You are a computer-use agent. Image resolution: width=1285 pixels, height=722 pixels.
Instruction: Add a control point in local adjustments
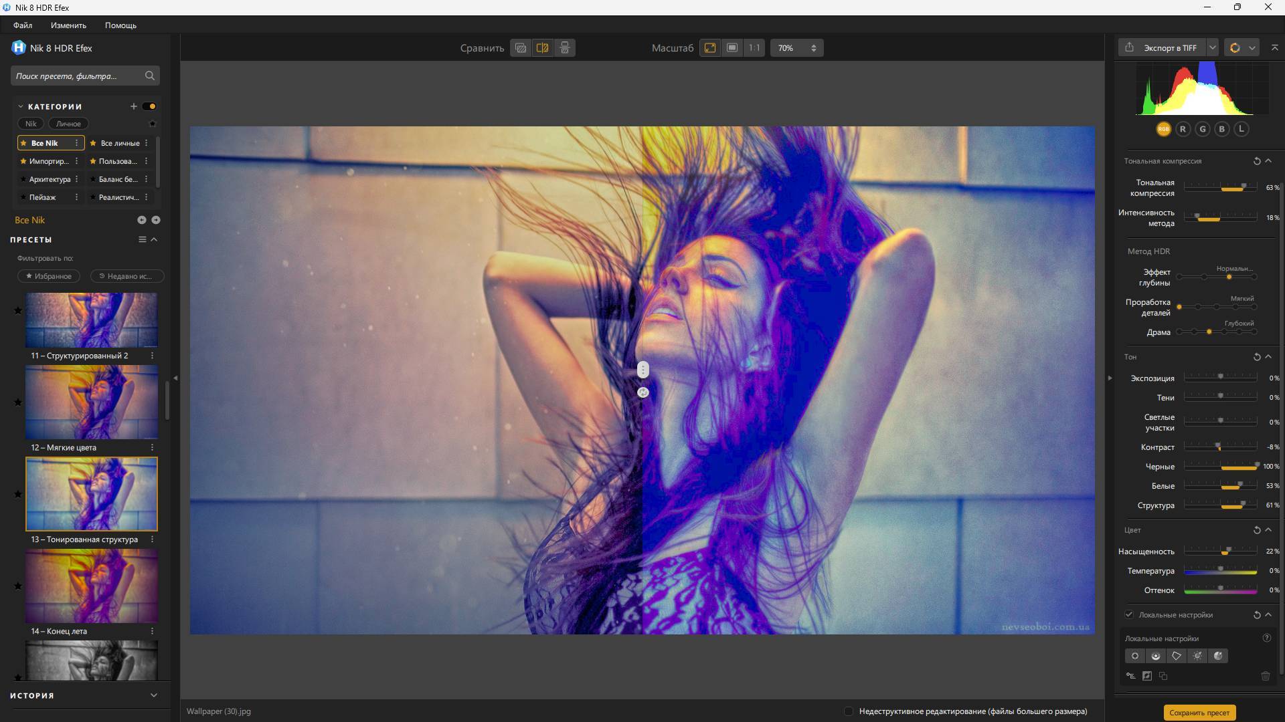[x=1135, y=656]
